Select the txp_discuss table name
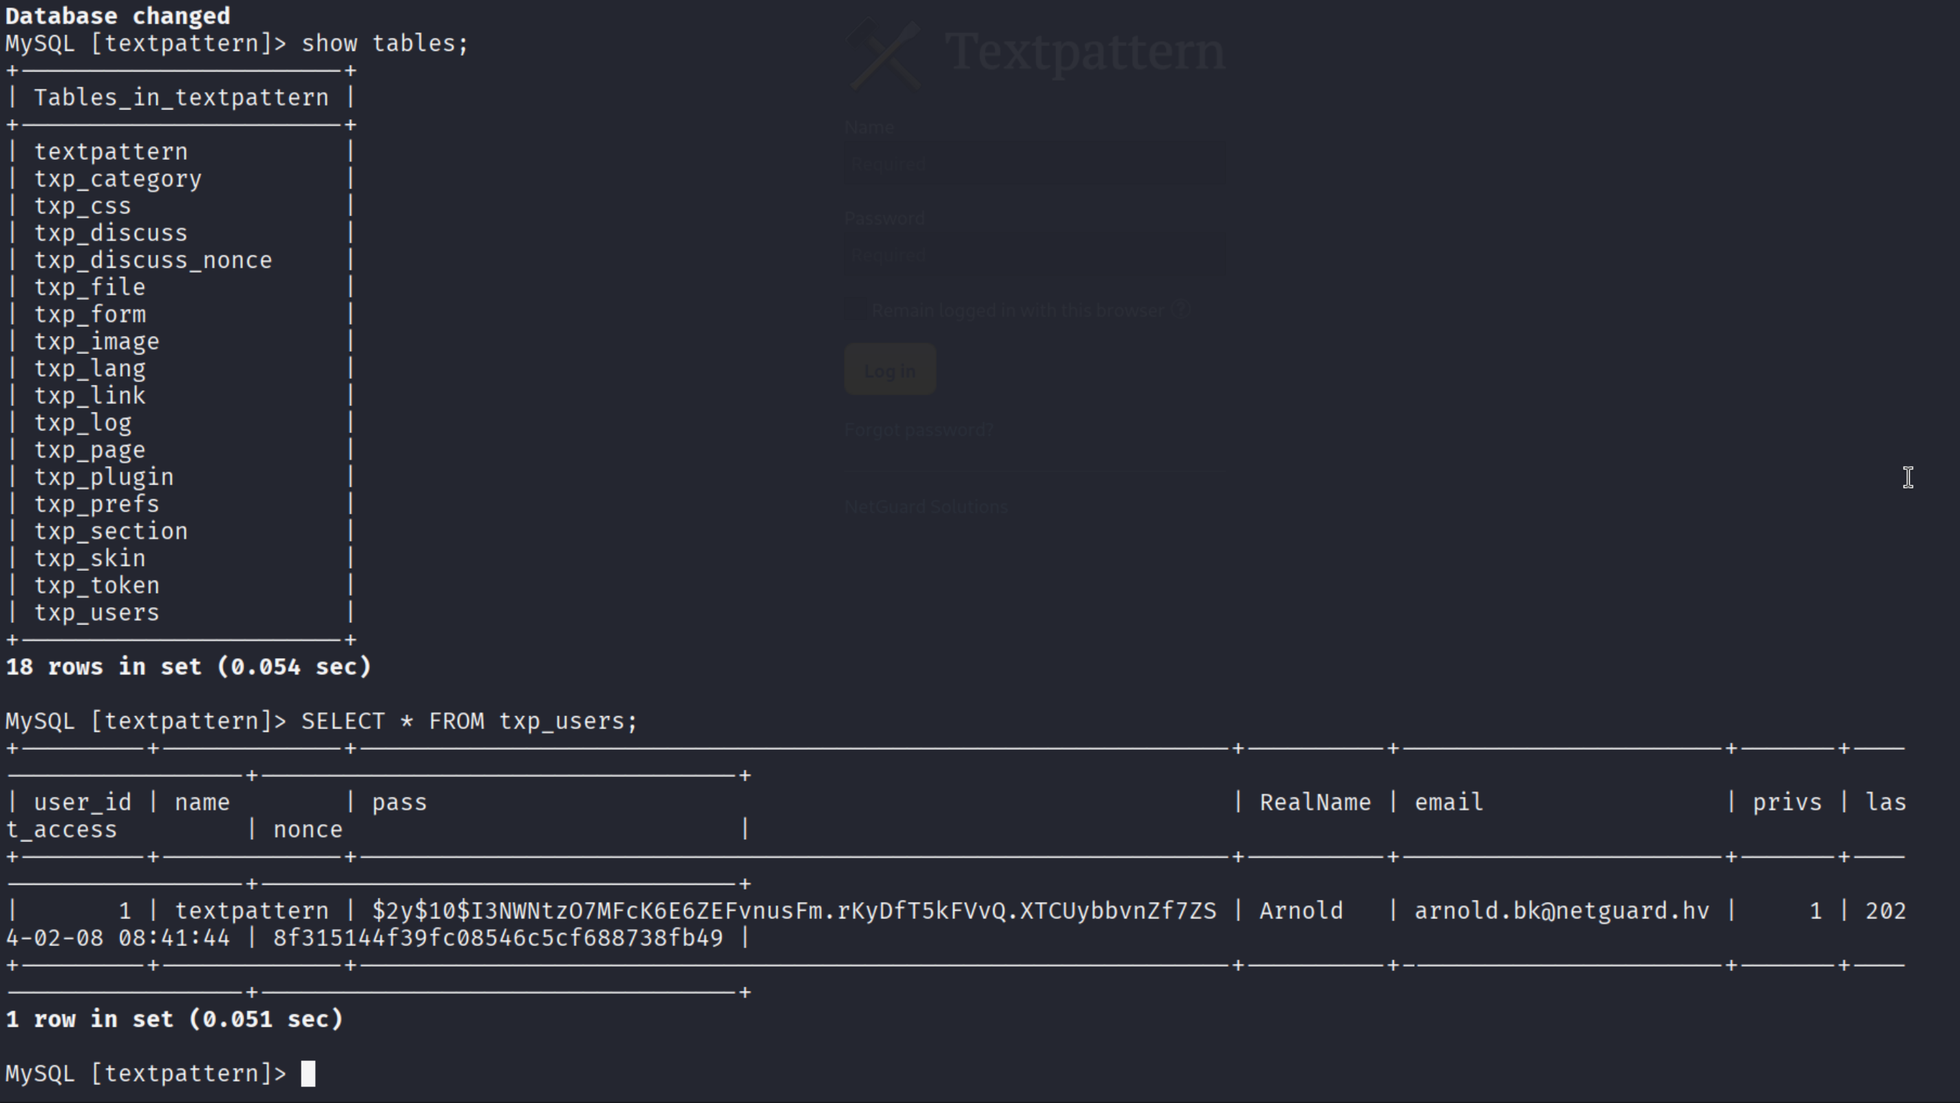 click(x=111, y=233)
